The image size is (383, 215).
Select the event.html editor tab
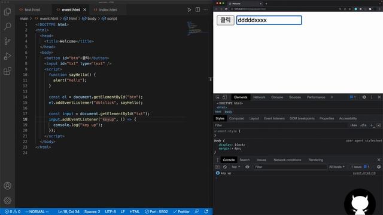tap(71, 10)
